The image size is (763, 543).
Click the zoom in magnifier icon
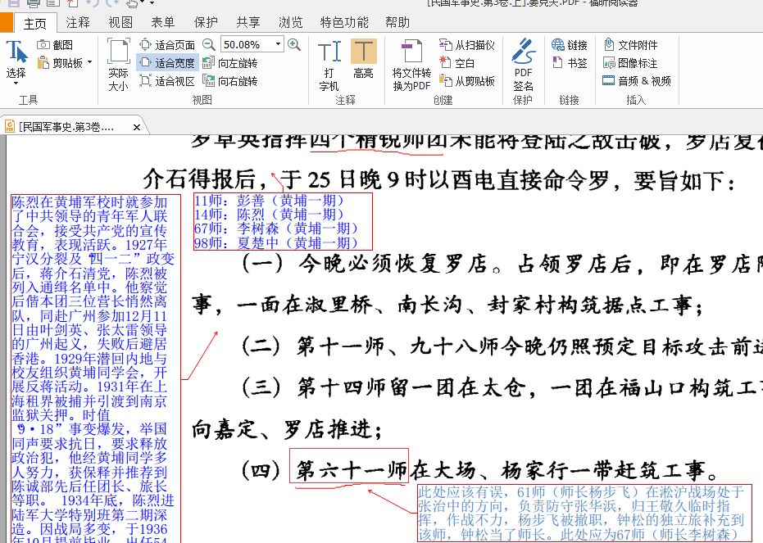click(293, 44)
